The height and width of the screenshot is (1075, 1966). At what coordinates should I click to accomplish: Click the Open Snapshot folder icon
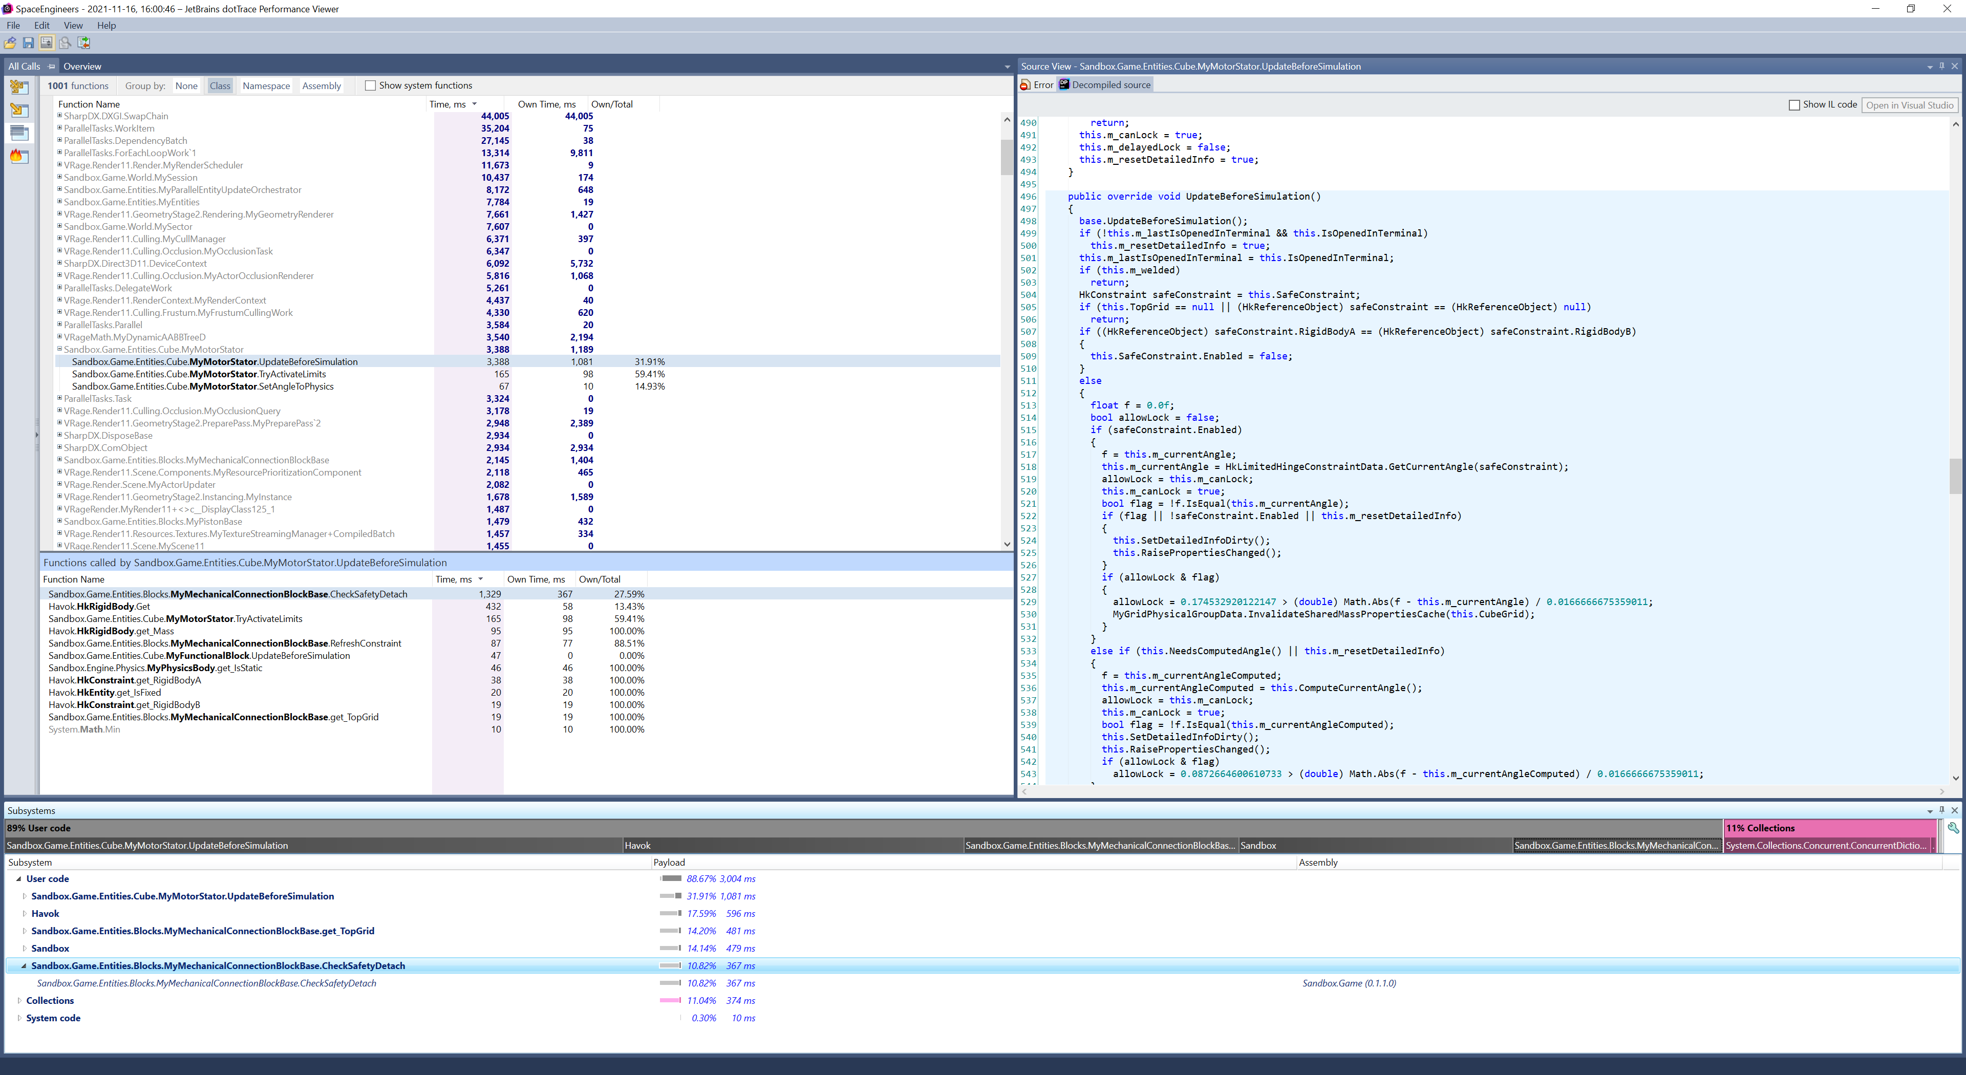[10, 44]
